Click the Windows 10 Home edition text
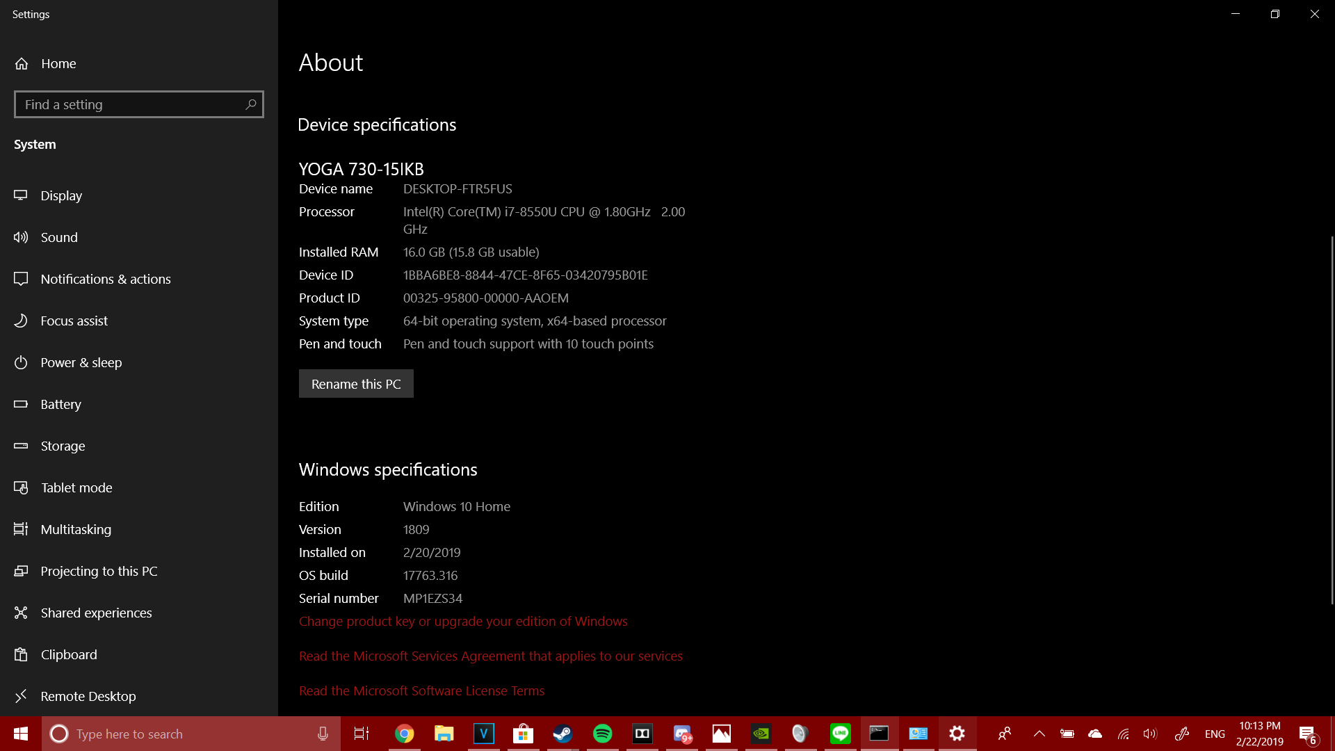1335x751 pixels. point(457,506)
